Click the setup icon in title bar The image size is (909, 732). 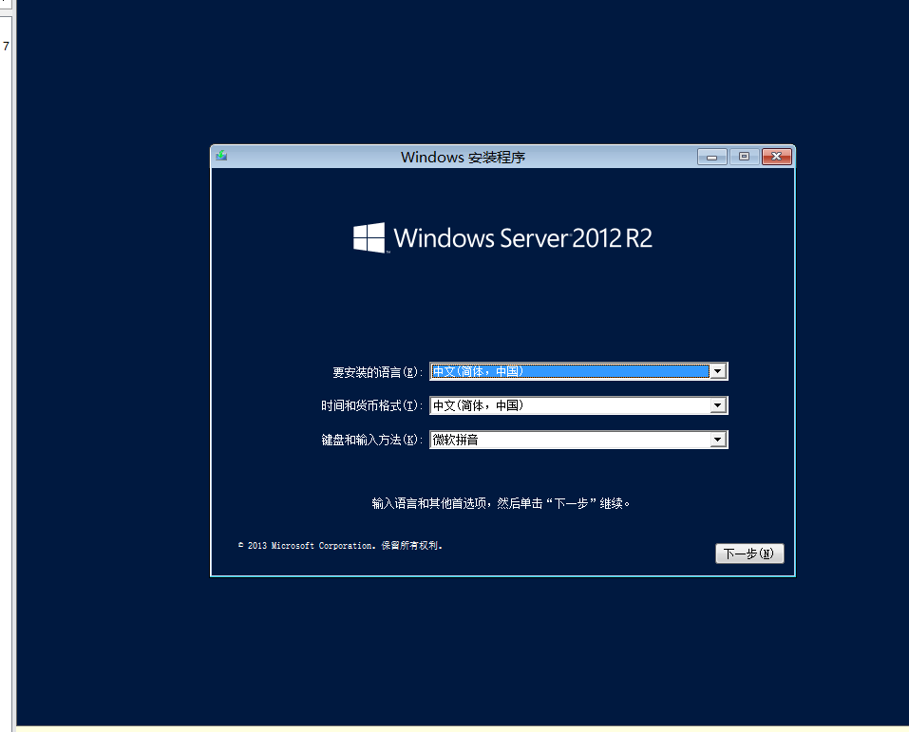pyautogui.click(x=221, y=156)
